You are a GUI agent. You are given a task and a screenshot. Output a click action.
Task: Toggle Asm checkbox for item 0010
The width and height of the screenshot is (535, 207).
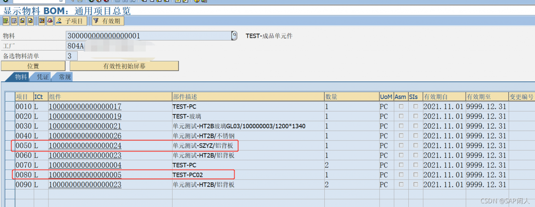(x=401, y=106)
